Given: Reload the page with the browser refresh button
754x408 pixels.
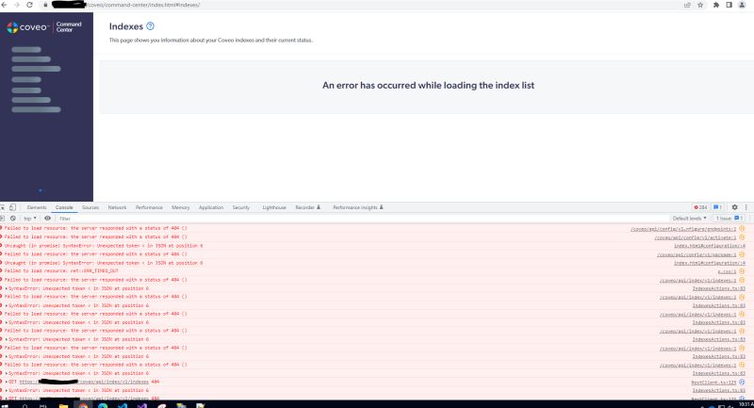Looking at the screenshot, I should coord(30,5).
